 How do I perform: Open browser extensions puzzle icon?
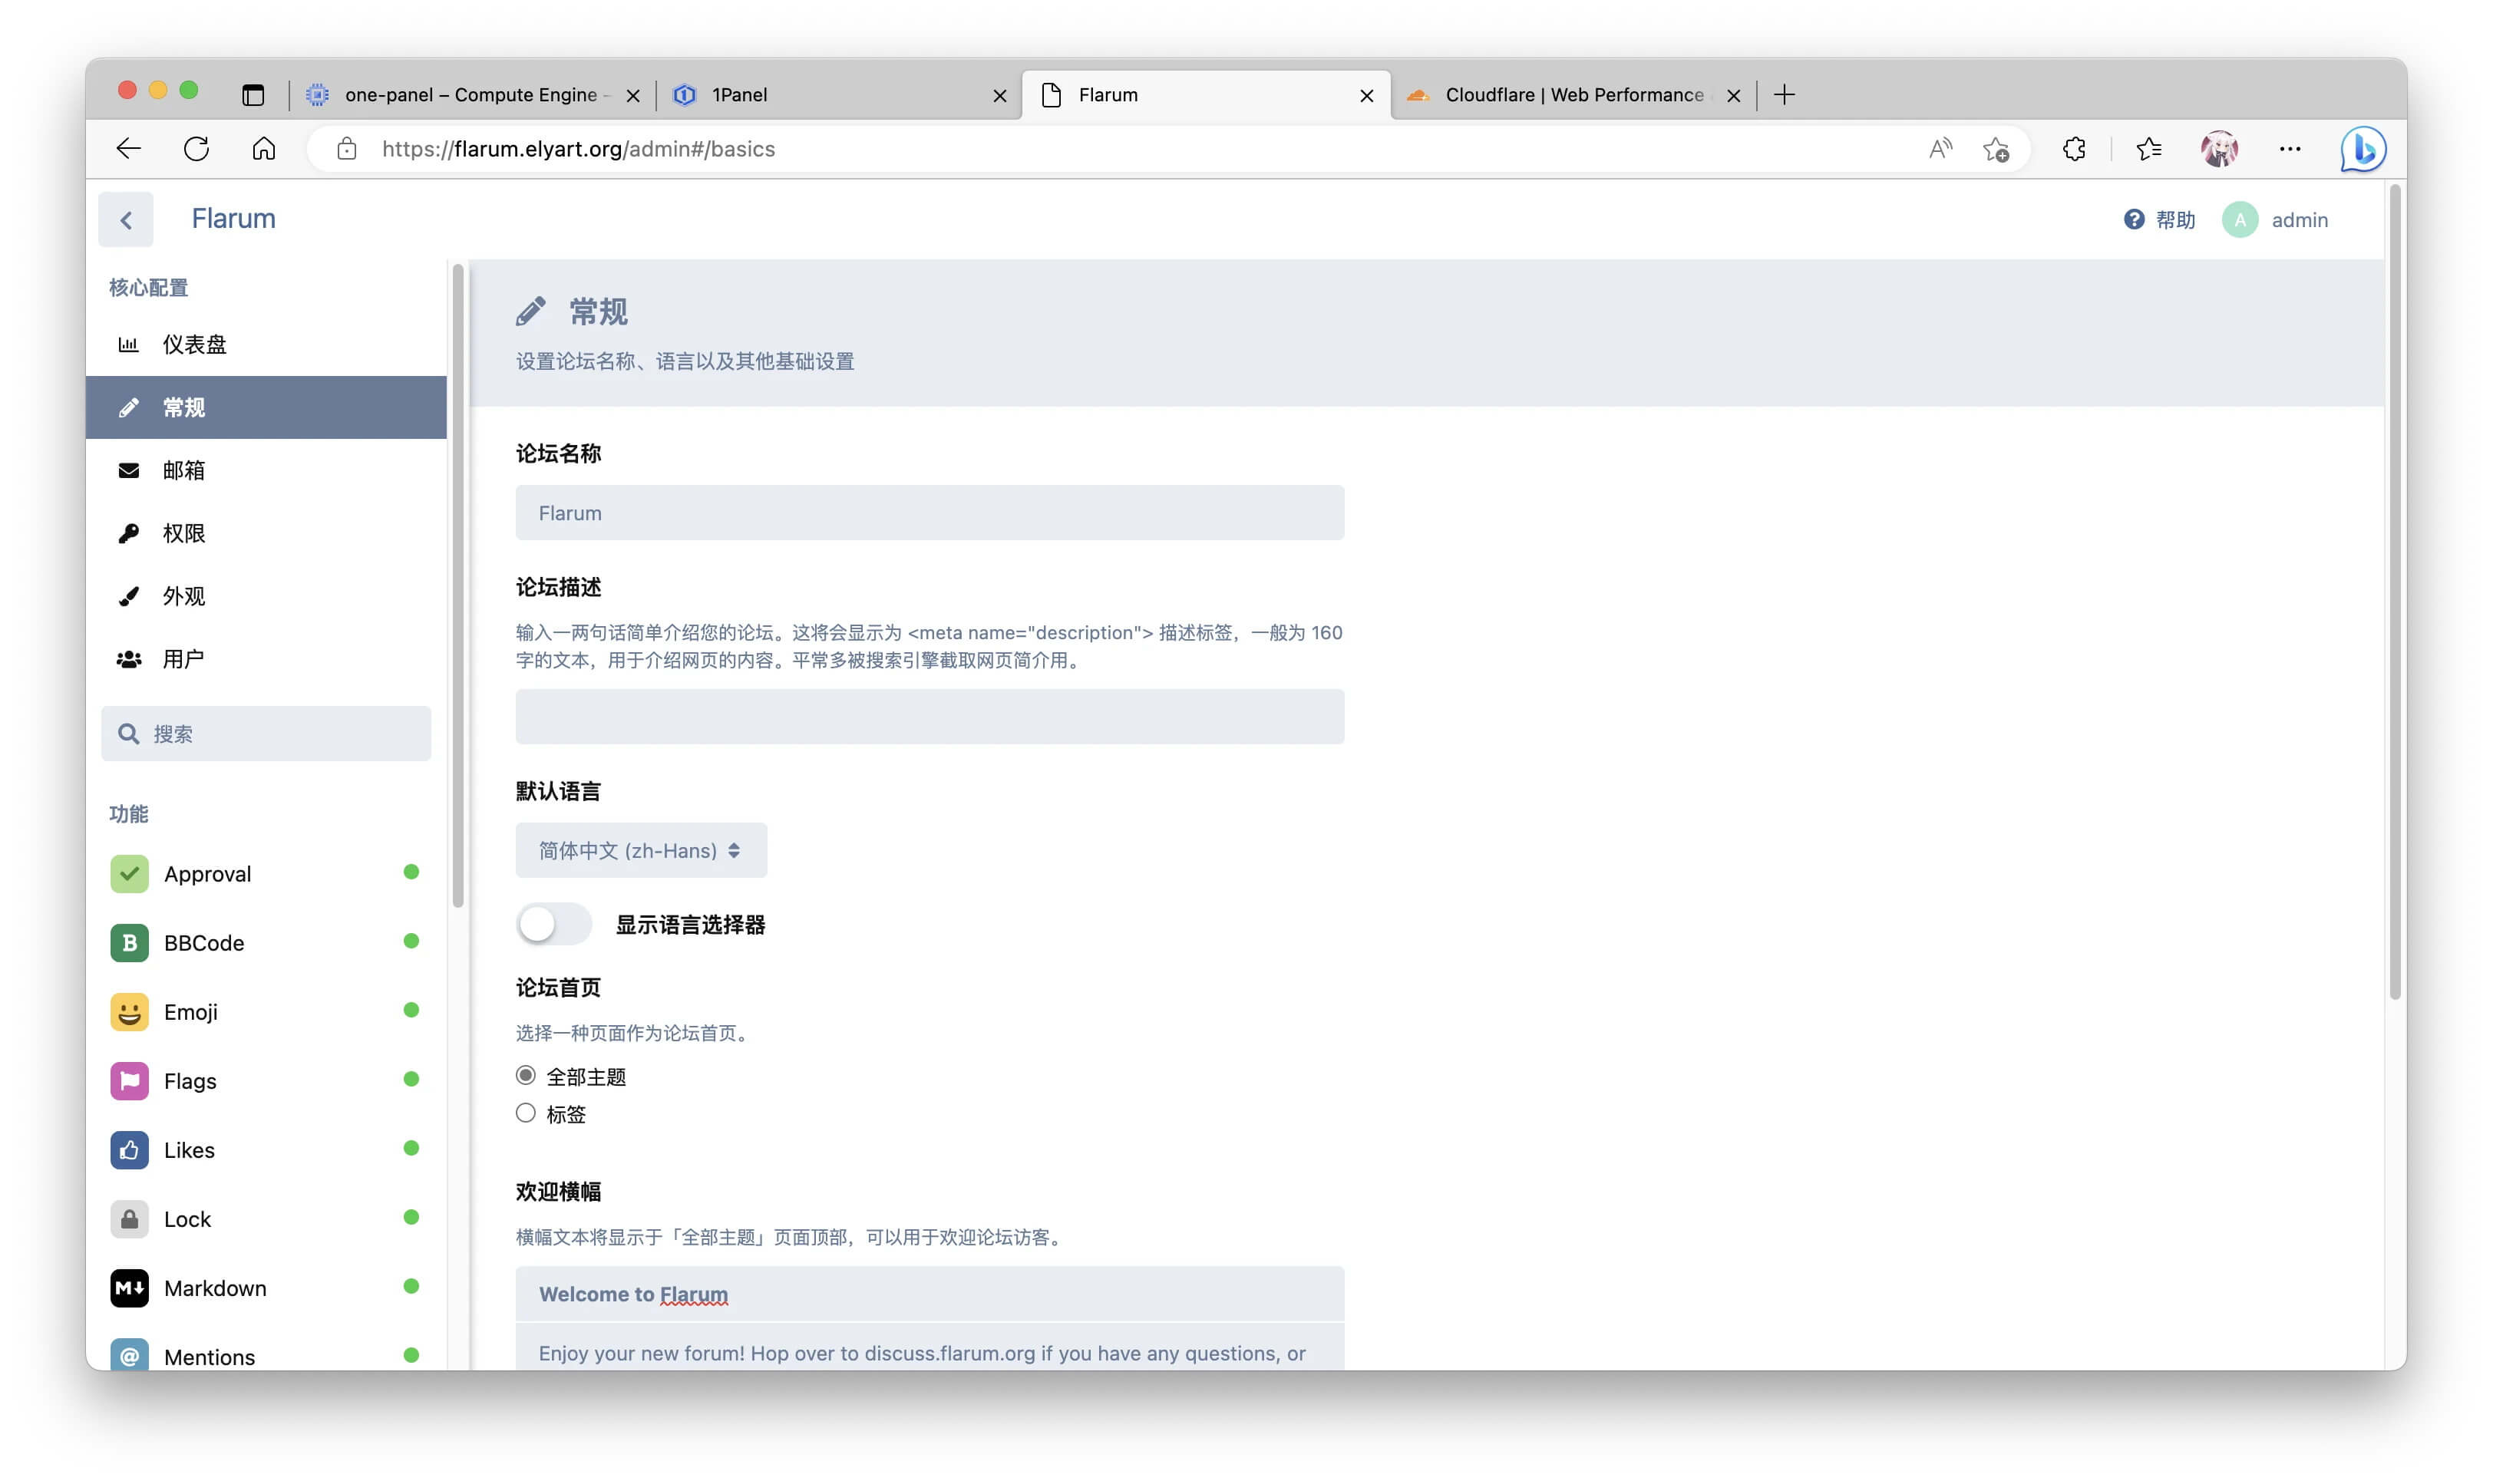coord(2074,149)
